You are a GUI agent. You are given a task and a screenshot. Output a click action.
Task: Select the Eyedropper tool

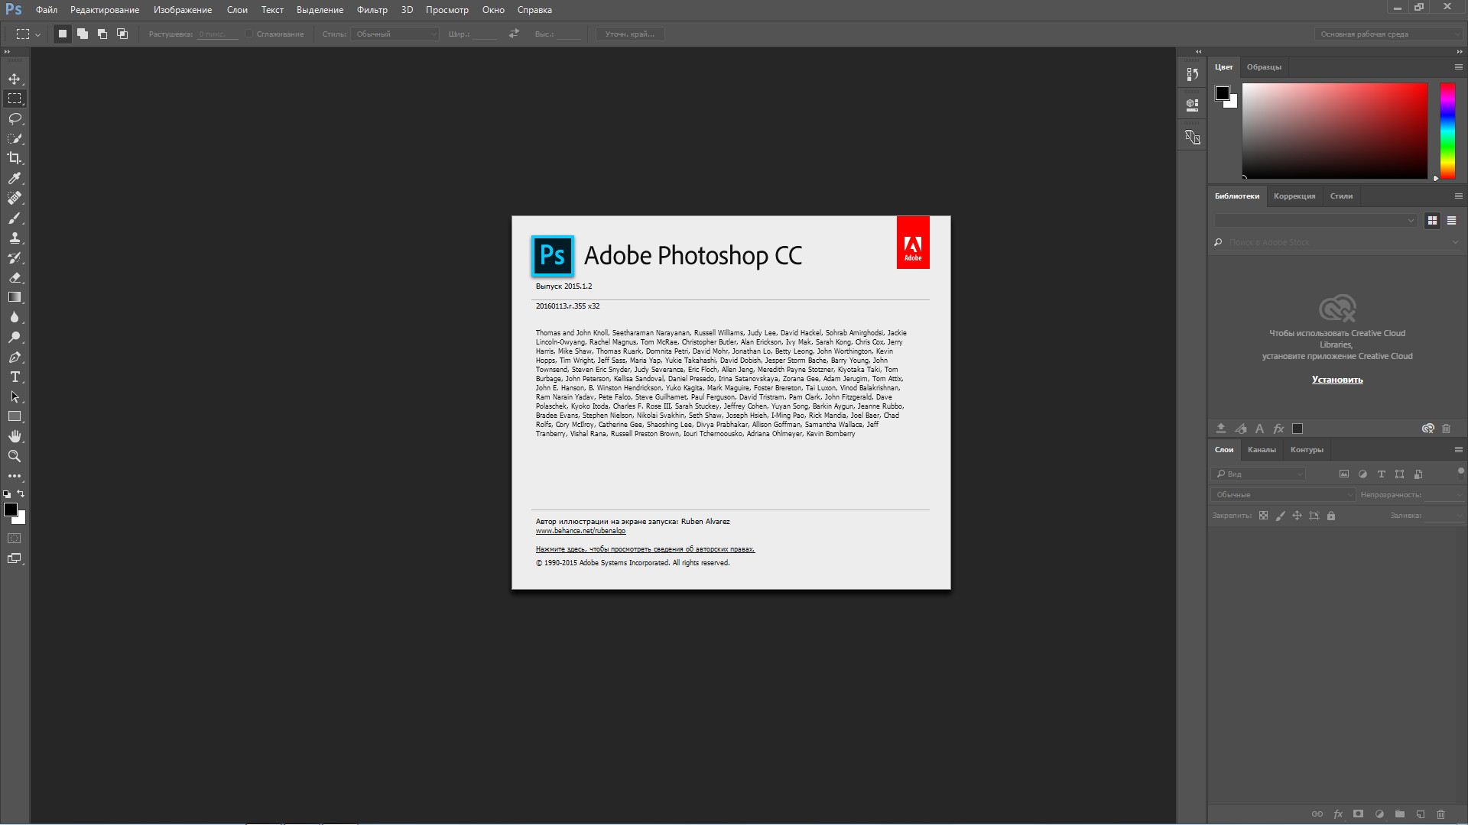pyautogui.click(x=15, y=178)
